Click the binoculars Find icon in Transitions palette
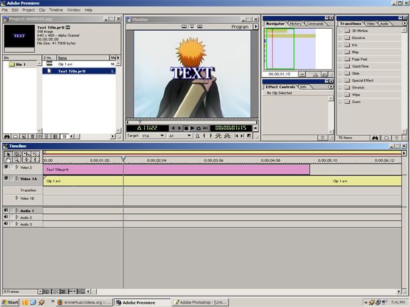The height and width of the screenshot is (307, 410). (x=375, y=138)
